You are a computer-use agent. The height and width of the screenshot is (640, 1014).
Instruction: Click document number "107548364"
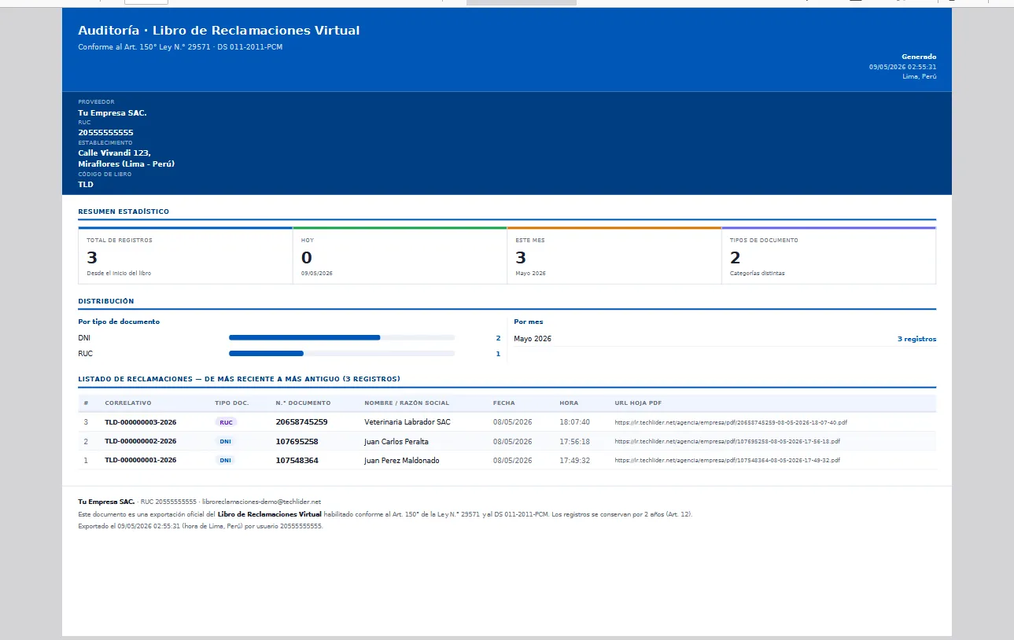[x=297, y=460]
